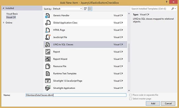Select Visual Basic in the tree
This screenshot has width=179, height=108.
12,14
